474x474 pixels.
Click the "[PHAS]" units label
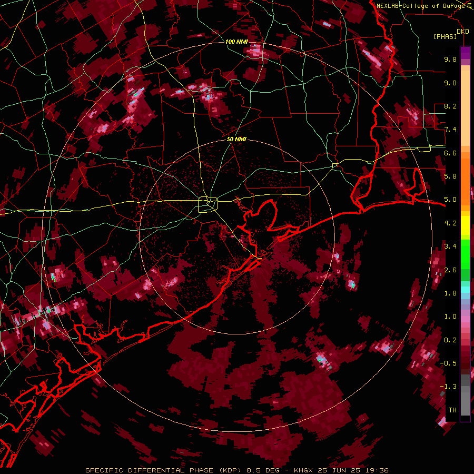pos(445,37)
